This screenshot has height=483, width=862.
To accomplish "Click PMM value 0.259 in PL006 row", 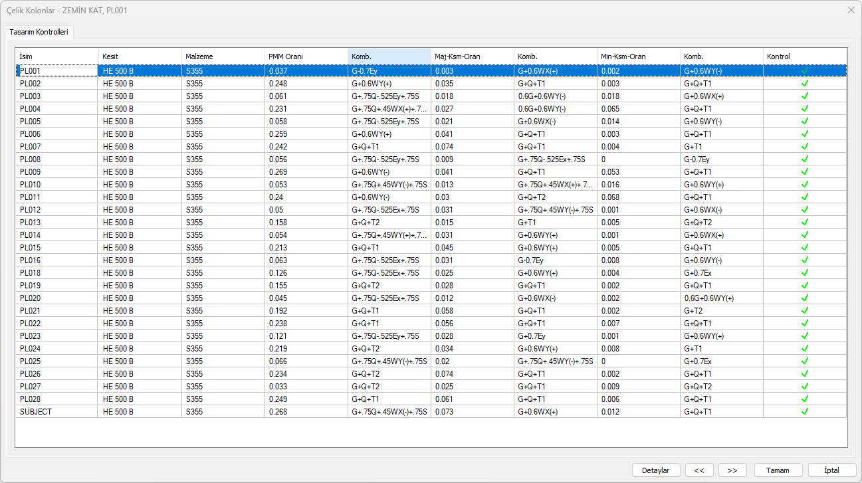I will (x=278, y=134).
